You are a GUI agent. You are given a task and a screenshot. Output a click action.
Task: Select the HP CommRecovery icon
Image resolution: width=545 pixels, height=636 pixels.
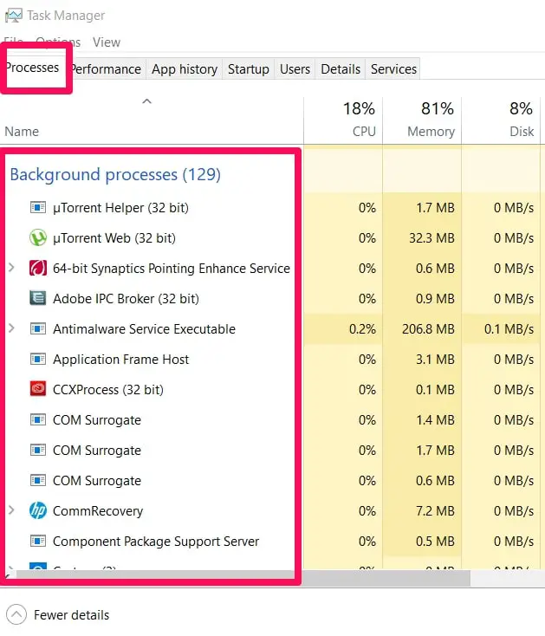coord(38,510)
